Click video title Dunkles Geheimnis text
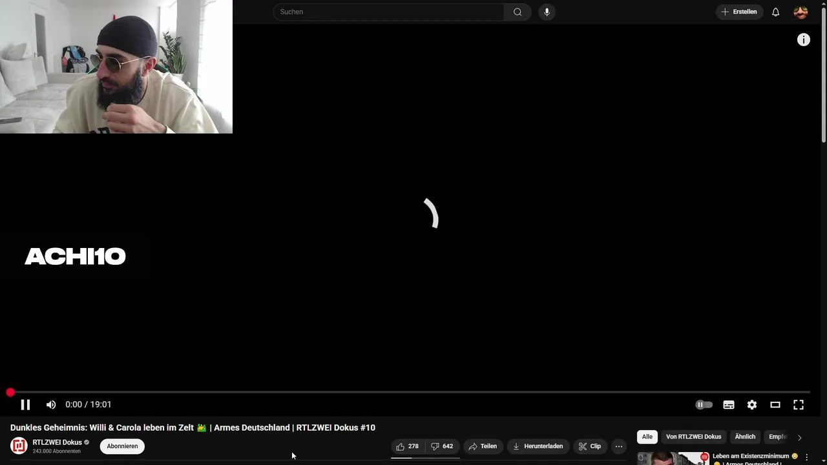The width and height of the screenshot is (827, 465). [193, 428]
